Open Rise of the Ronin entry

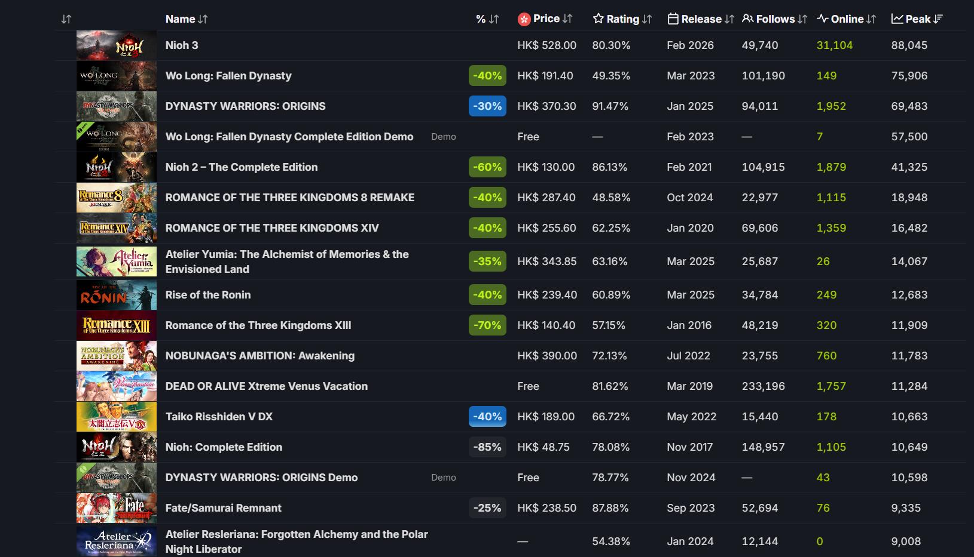208,295
